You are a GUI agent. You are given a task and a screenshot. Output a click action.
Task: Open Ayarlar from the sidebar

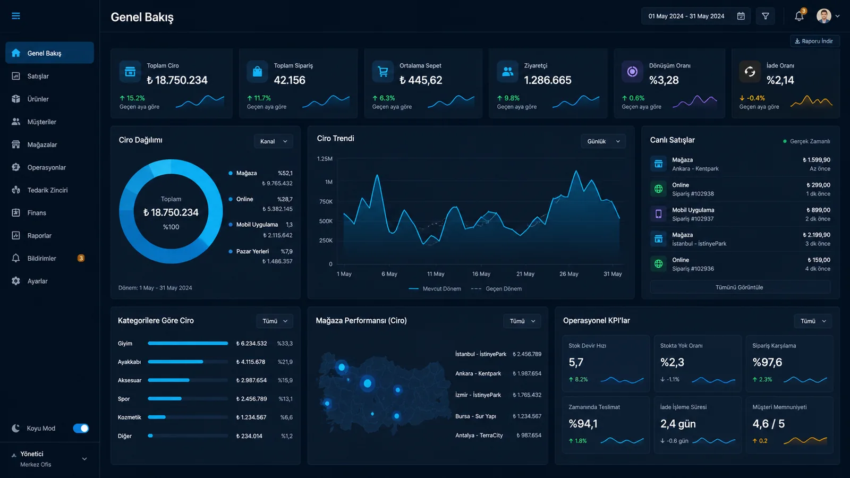coord(49,281)
